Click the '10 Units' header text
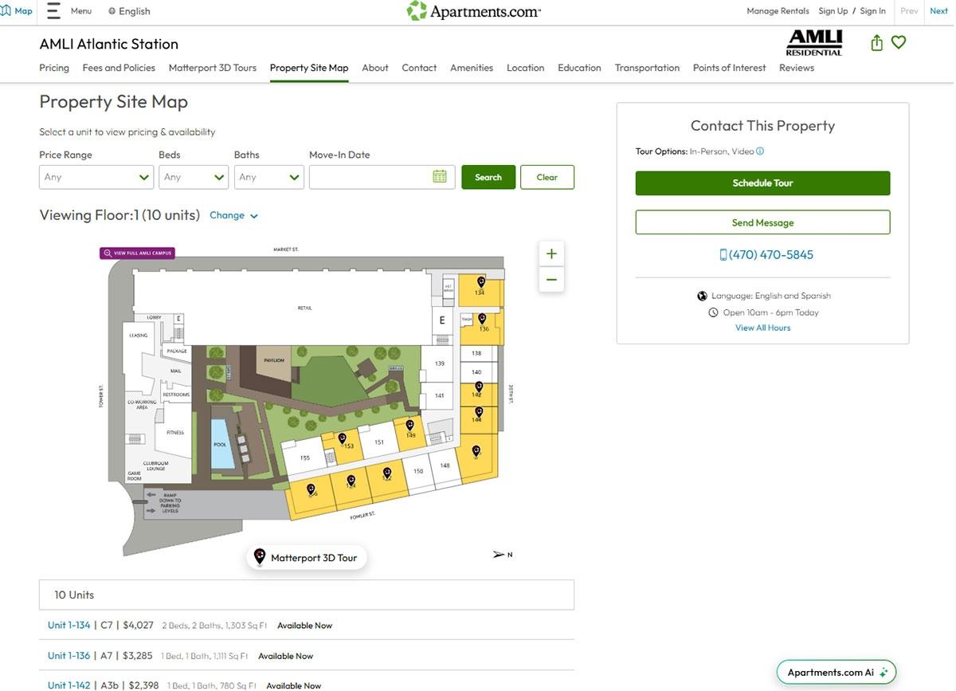 pos(74,595)
